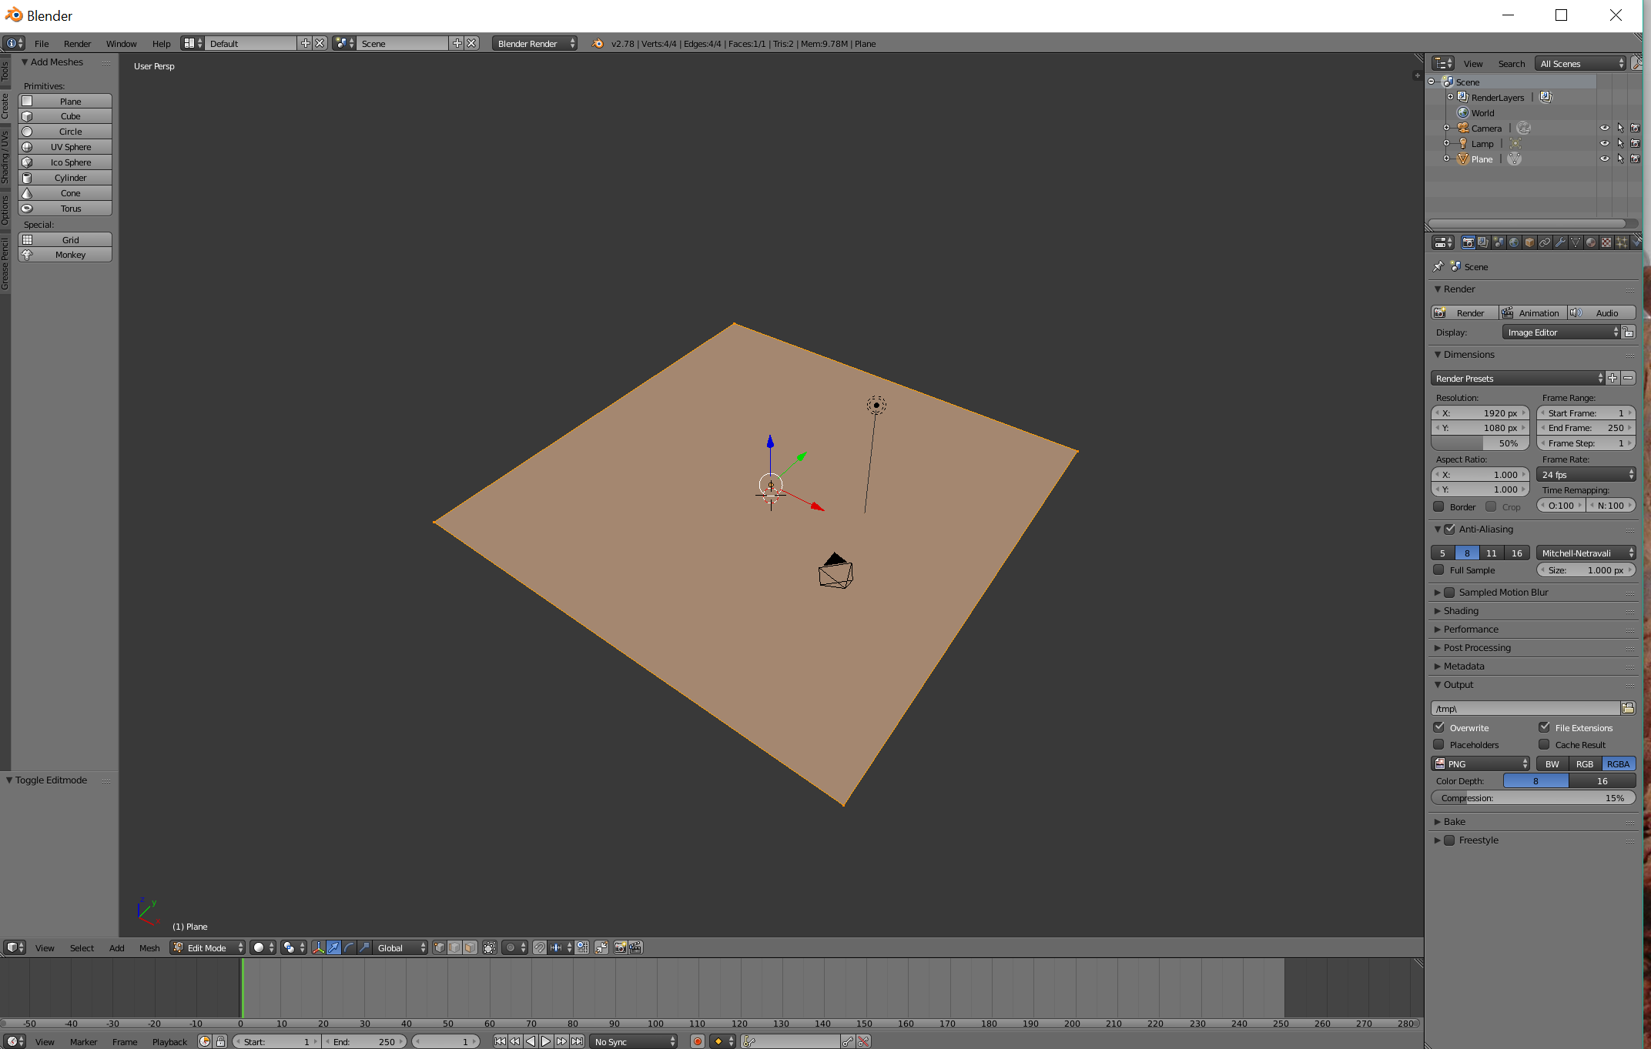Open the Modifiers wrench properties tab
This screenshot has width=1651, height=1049.
(1560, 242)
